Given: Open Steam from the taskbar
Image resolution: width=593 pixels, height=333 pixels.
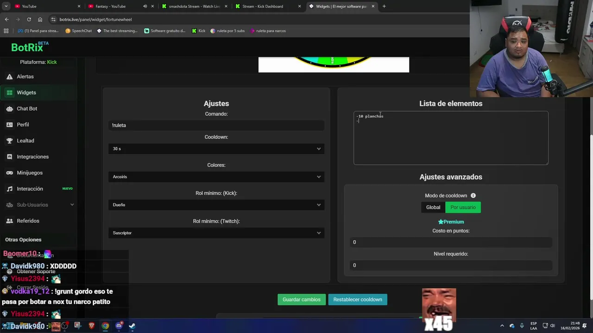Looking at the screenshot, I should (x=132, y=326).
